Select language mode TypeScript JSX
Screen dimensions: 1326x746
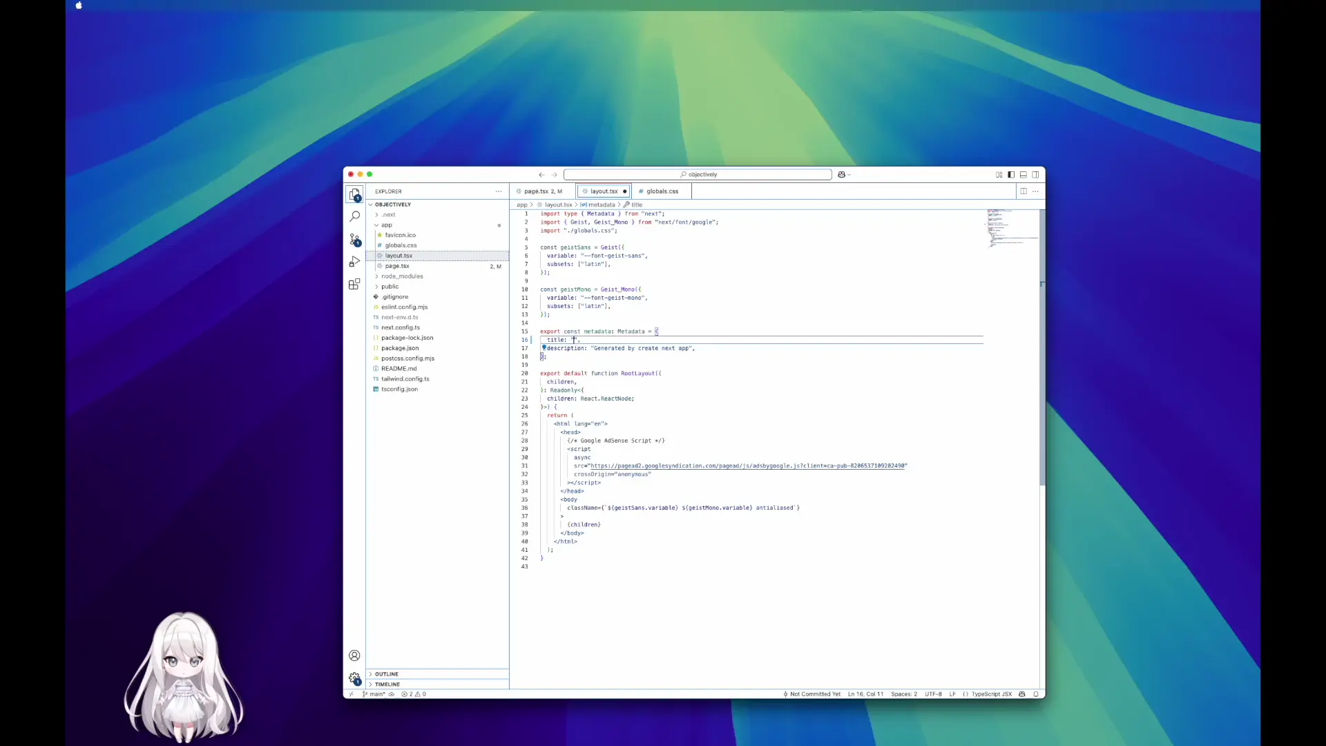(x=991, y=694)
